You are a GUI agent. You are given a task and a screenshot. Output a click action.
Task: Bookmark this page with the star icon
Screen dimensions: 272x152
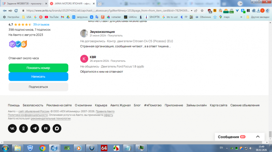202,11
